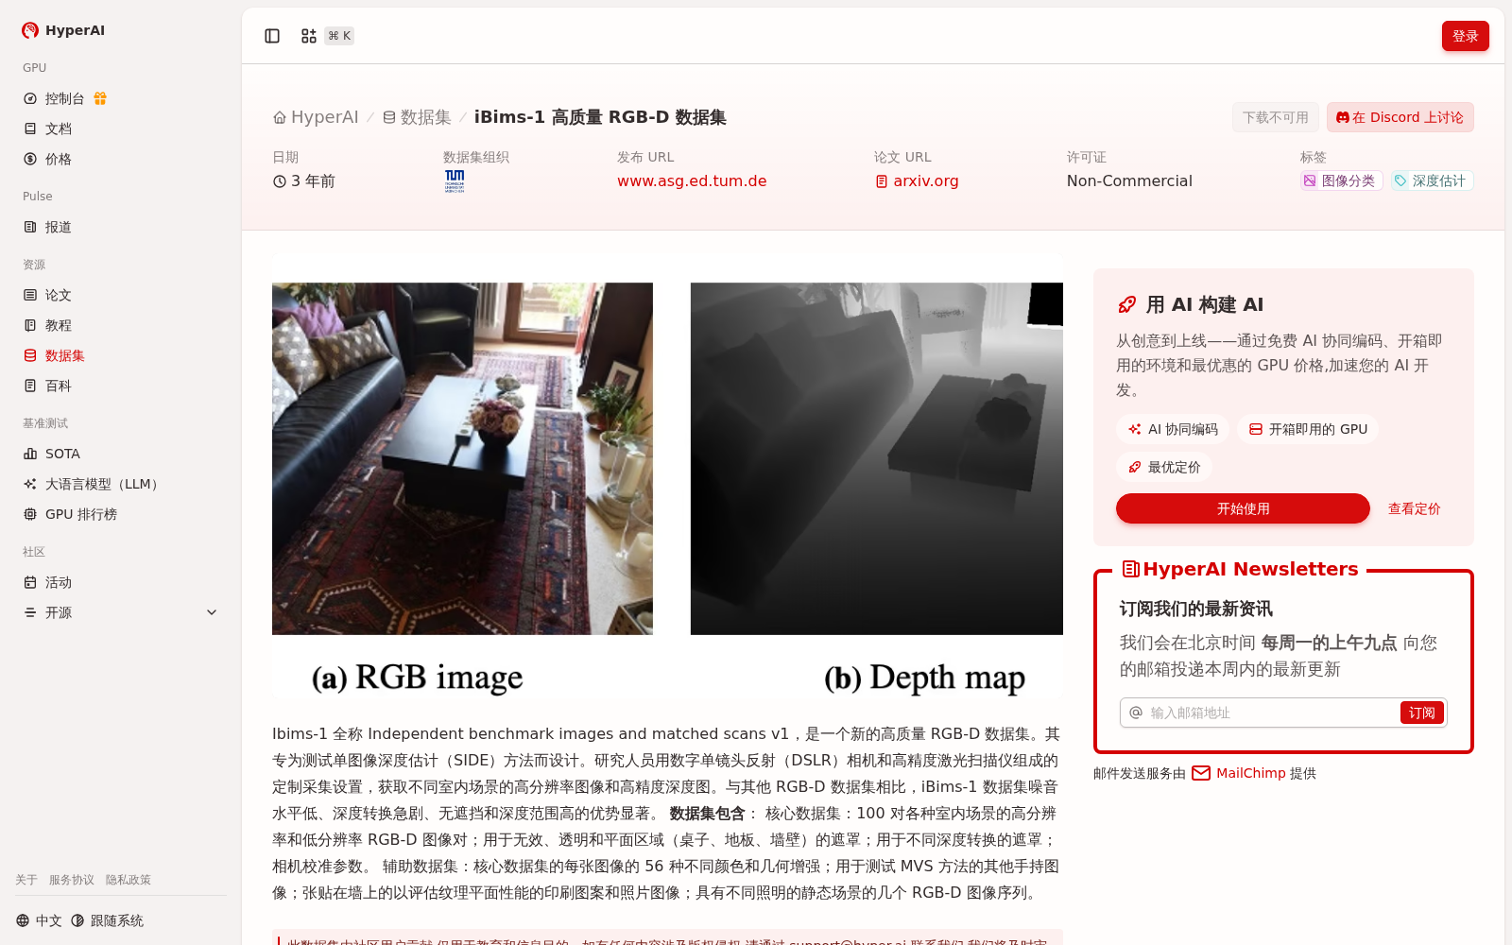Click Non-Commercial license text
Image resolution: width=1512 pixels, height=945 pixels.
coord(1129,181)
